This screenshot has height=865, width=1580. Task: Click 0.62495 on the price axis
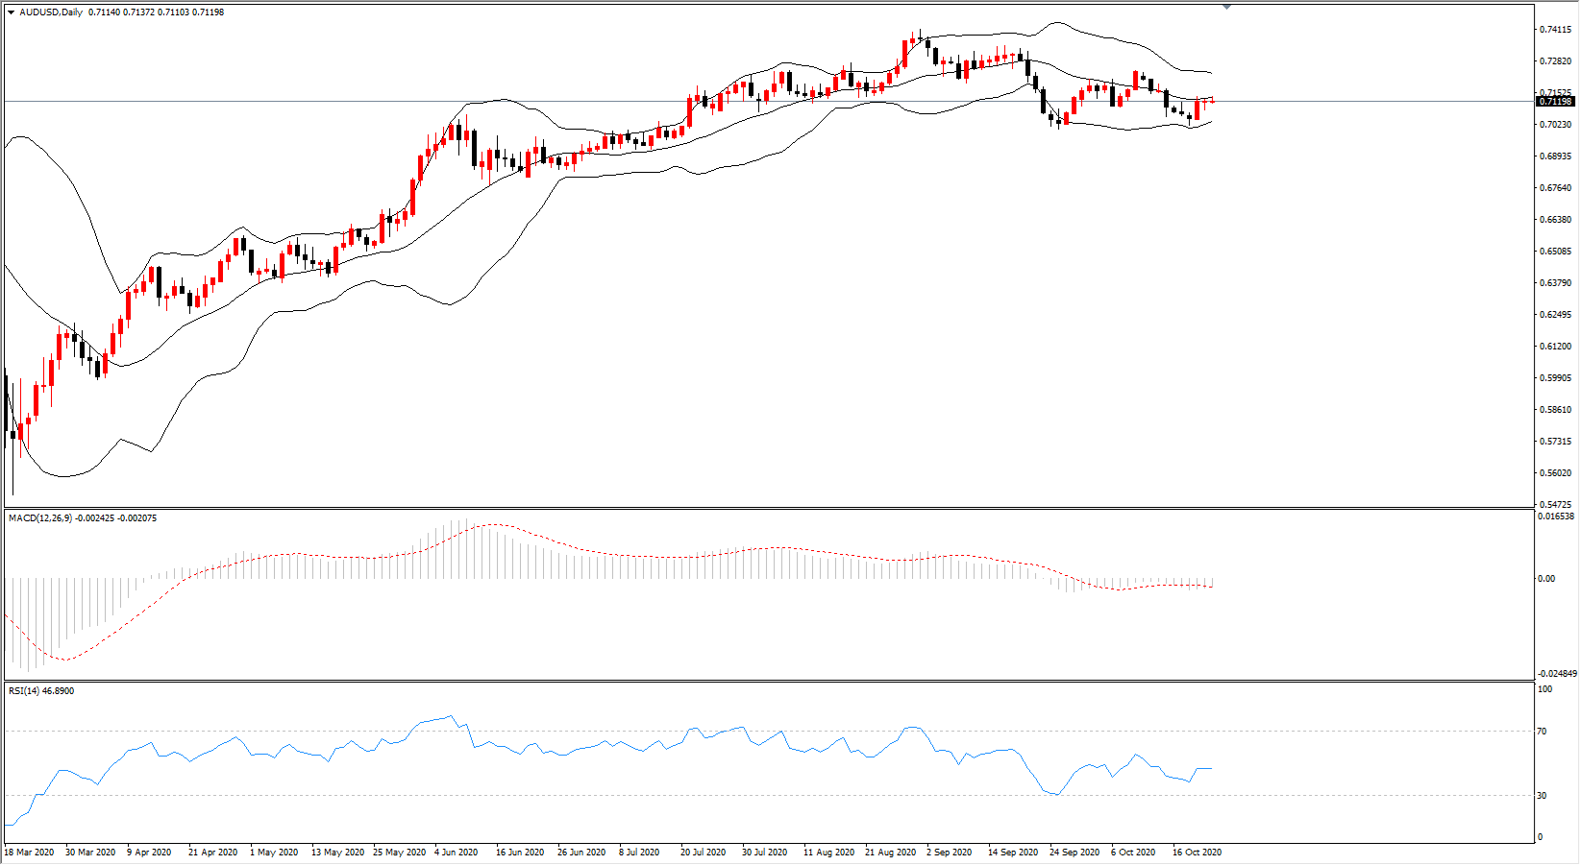[1555, 315]
